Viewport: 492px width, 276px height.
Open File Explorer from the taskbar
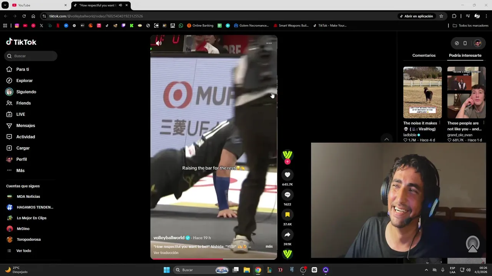pos(247,270)
